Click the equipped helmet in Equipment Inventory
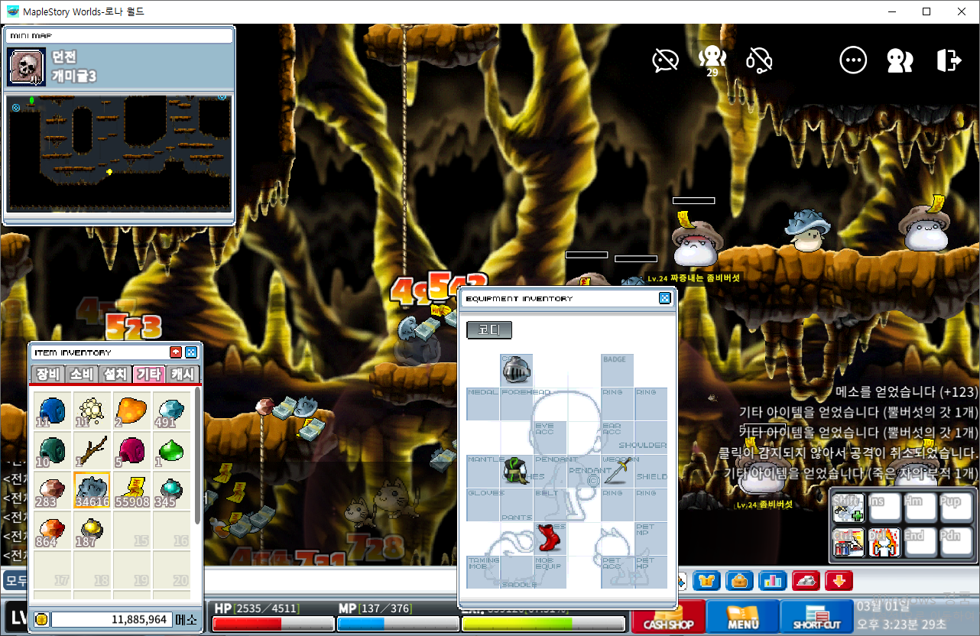The height and width of the screenshot is (636, 980). (516, 370)
